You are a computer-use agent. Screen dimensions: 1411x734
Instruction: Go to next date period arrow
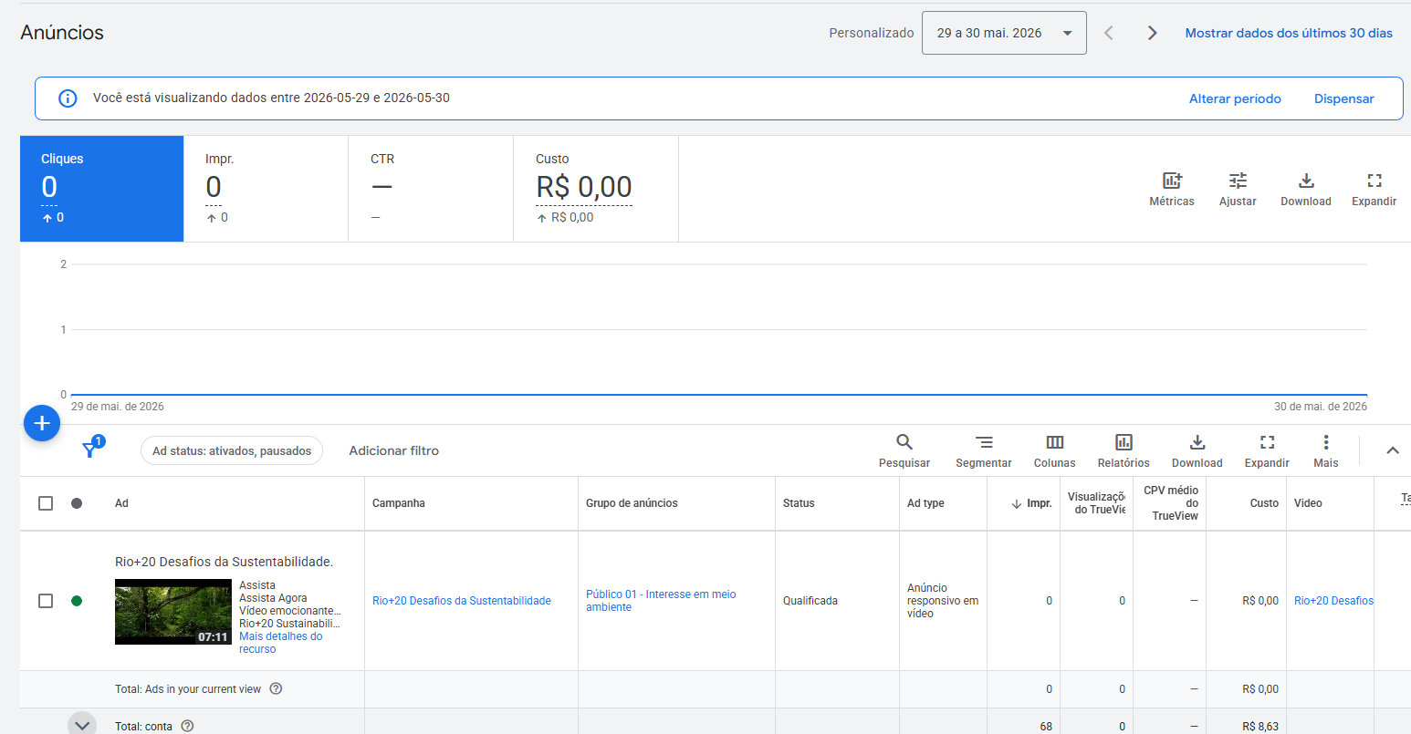1153,33
